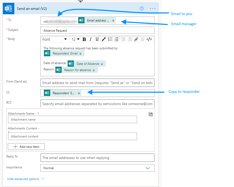Remove the Reason for absence token
Viewport: 234px width, 187px height.
94,71
